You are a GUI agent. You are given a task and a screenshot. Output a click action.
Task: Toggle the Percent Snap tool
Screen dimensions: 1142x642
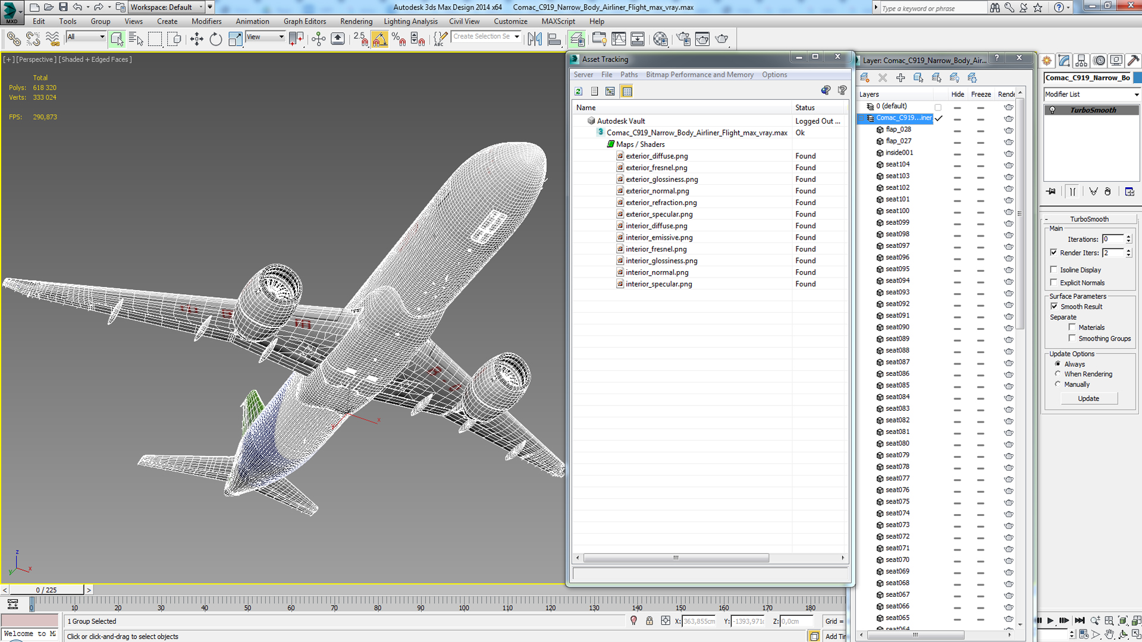point(399,39)
